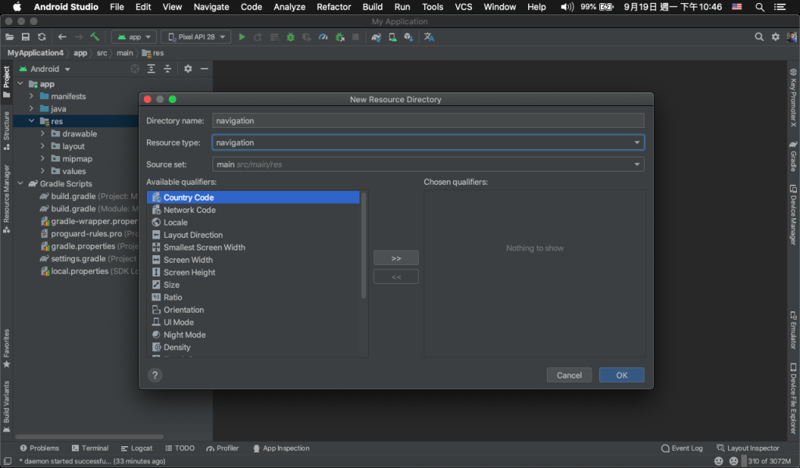Click the Open folder toolbar icon

[9, 37]
